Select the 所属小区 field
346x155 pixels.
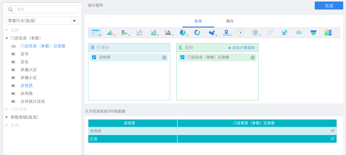28,77
